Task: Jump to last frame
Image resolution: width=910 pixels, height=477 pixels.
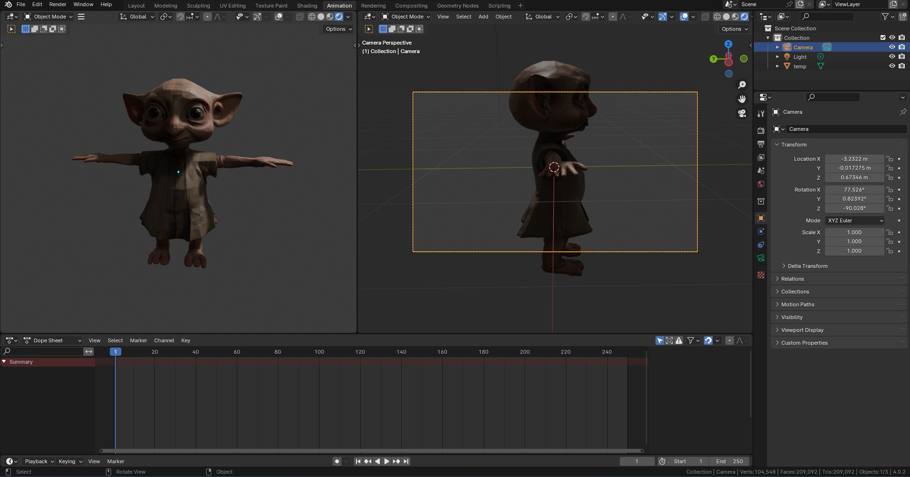Action: click(406, 461)
